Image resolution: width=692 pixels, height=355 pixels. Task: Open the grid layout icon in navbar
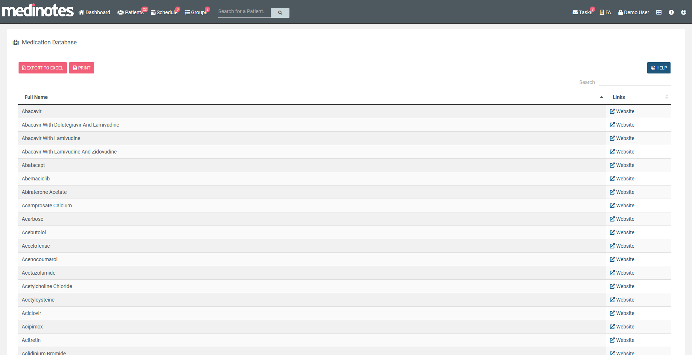point(659,12)
